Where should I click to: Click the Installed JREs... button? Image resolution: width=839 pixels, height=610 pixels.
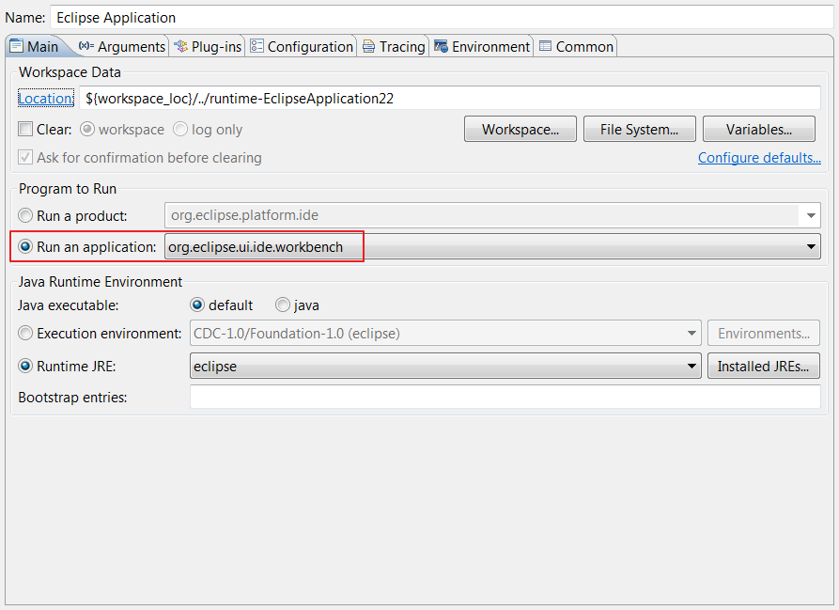click(x=763, y=366)
